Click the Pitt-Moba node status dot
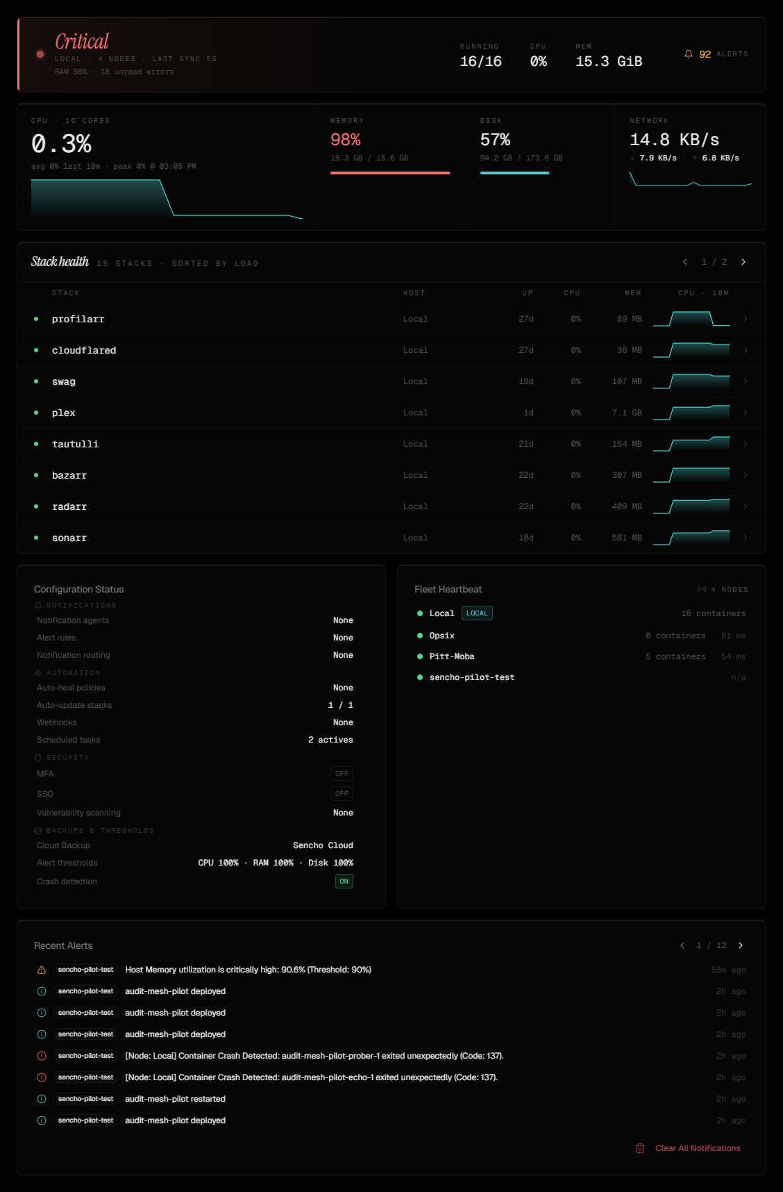Viewport: 783px width, 1192px height. click(420, 656)
